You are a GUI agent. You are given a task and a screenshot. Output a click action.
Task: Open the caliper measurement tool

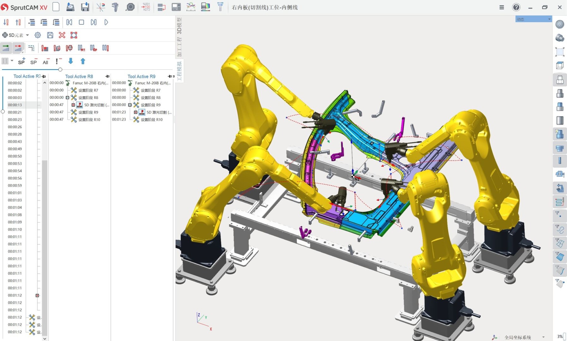tap(115, 7)
